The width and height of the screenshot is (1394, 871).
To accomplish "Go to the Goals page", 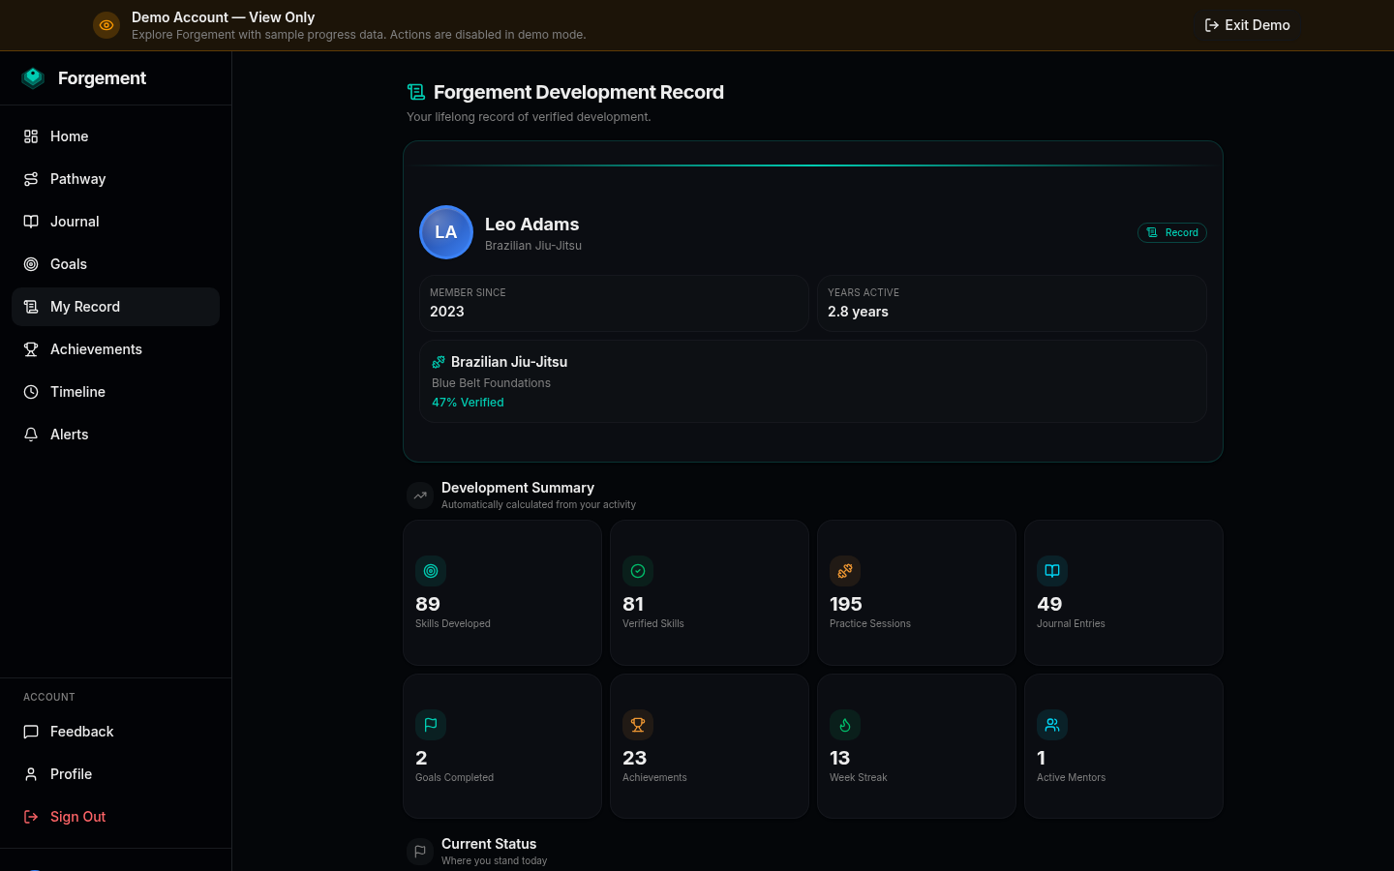I will coord(115,264).
